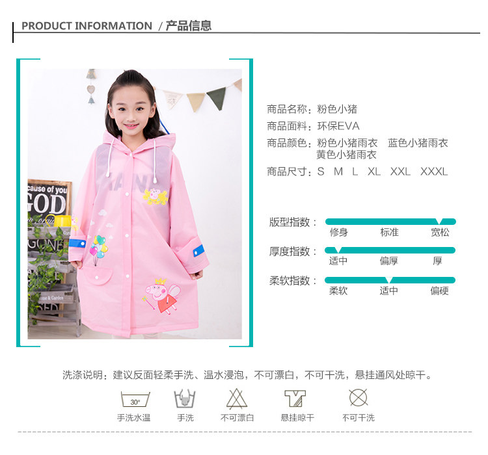
Task: Click the softness index slider marker
Action: coord(388,280)
